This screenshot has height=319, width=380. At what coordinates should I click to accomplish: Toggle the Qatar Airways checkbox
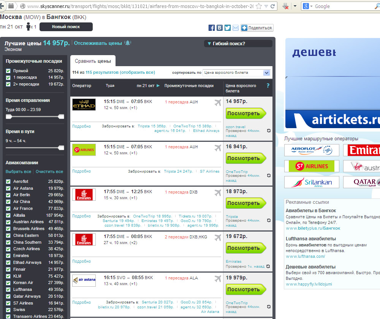pos(8,296)
